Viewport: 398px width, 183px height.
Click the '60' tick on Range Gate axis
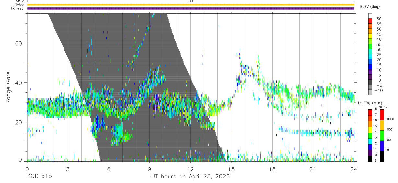[19, 43]
